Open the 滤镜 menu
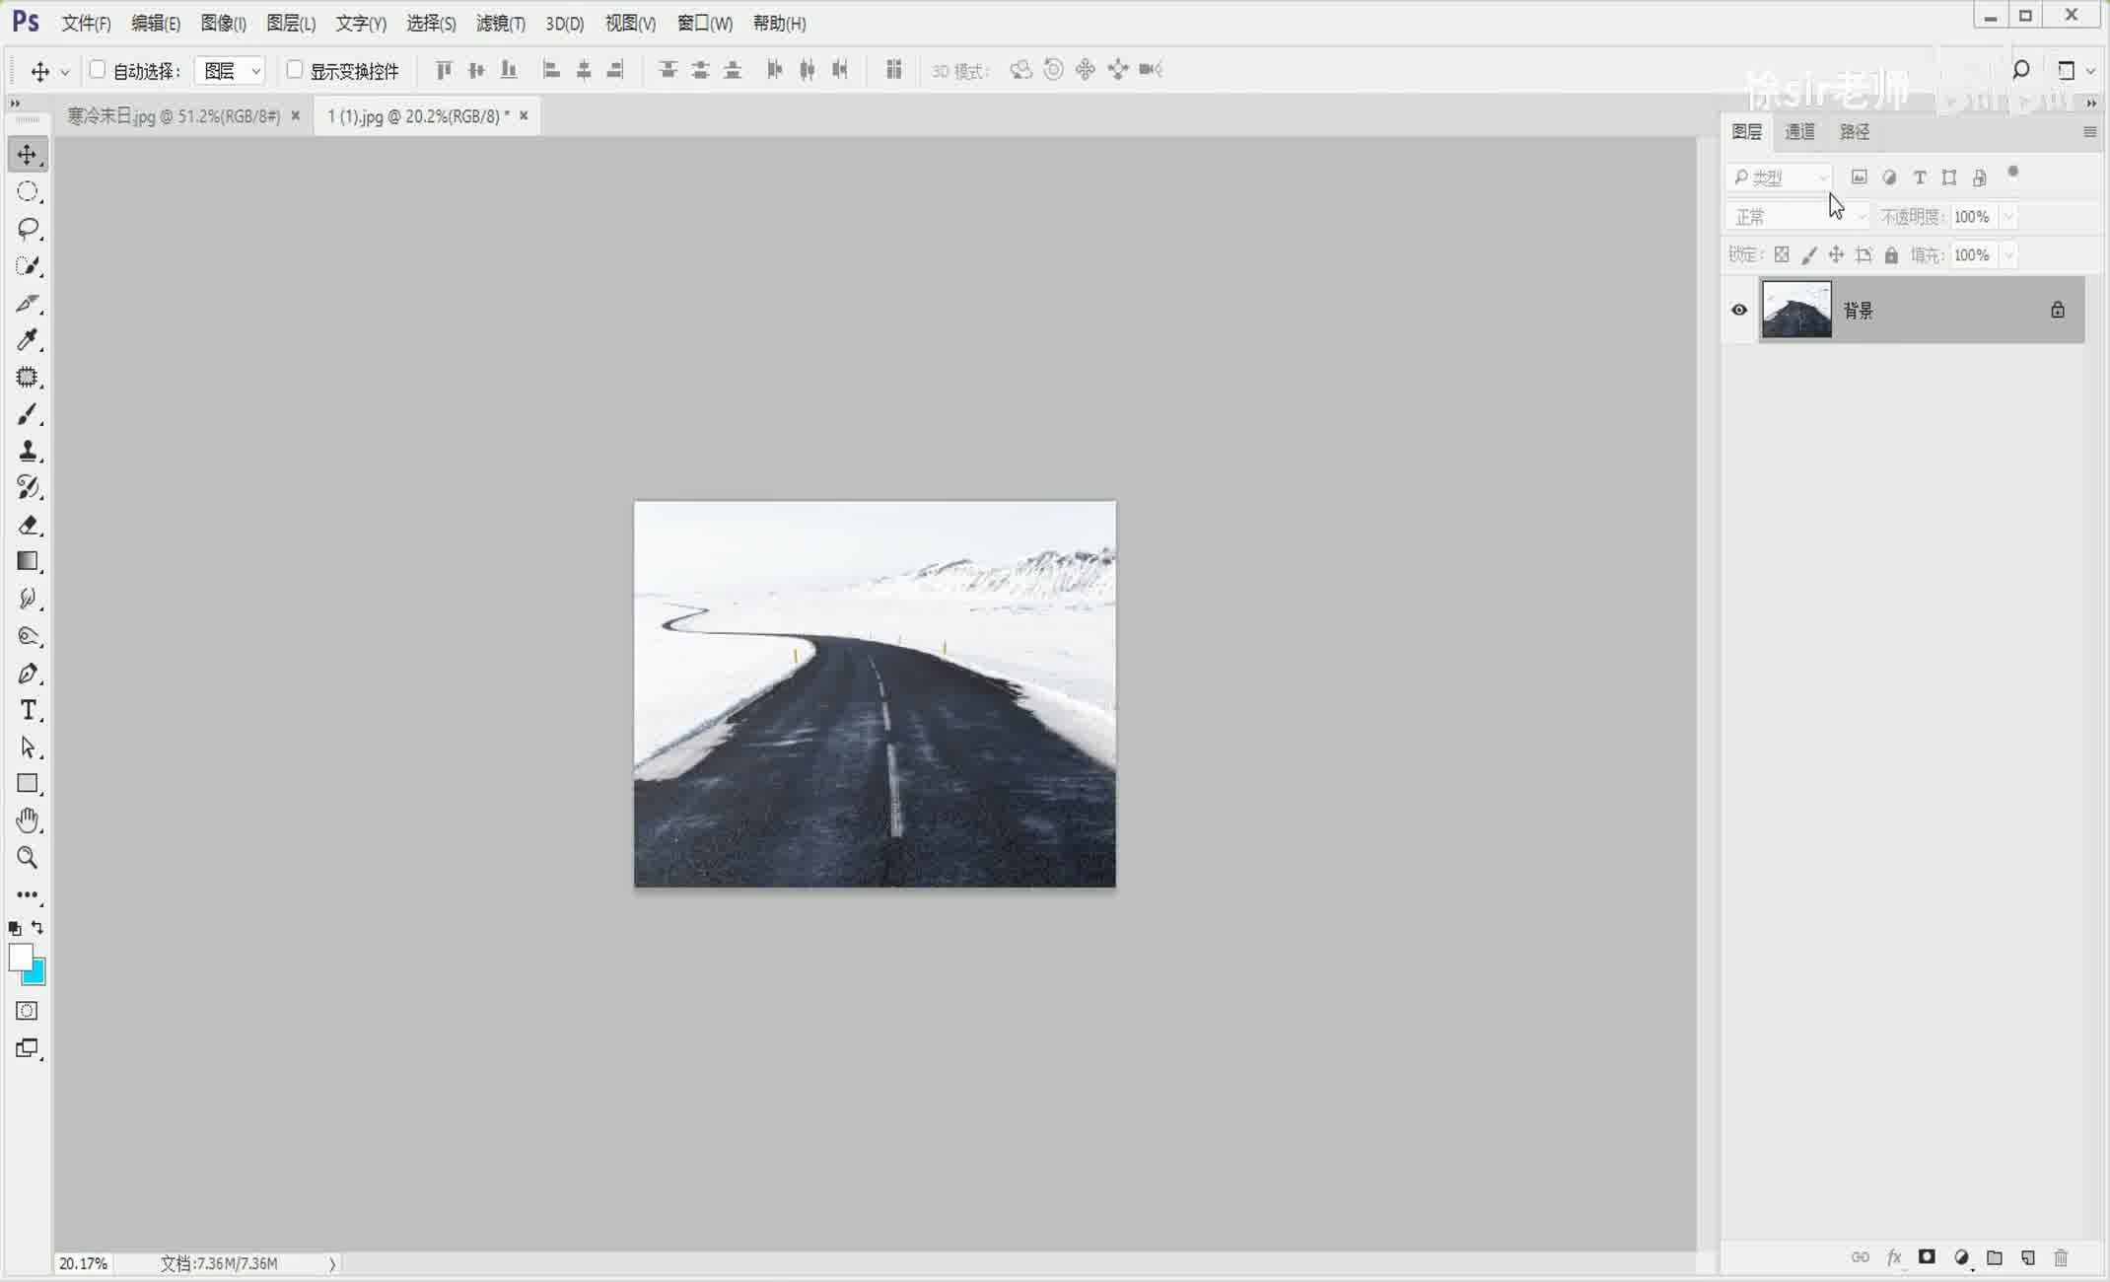2110x1282 pixels. pyautogui.click(x=501, y=23)
